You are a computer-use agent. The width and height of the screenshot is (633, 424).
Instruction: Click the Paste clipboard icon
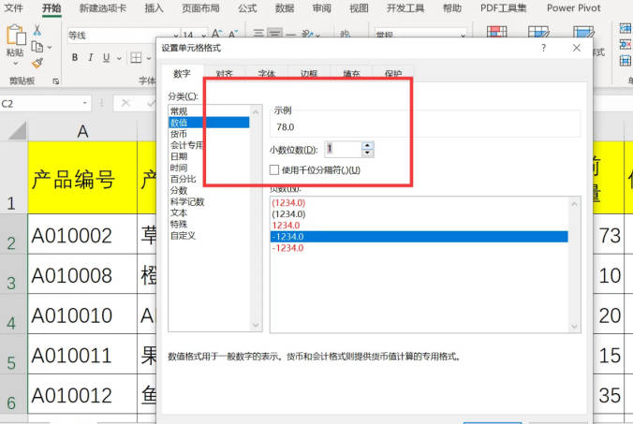click(16, 35)
